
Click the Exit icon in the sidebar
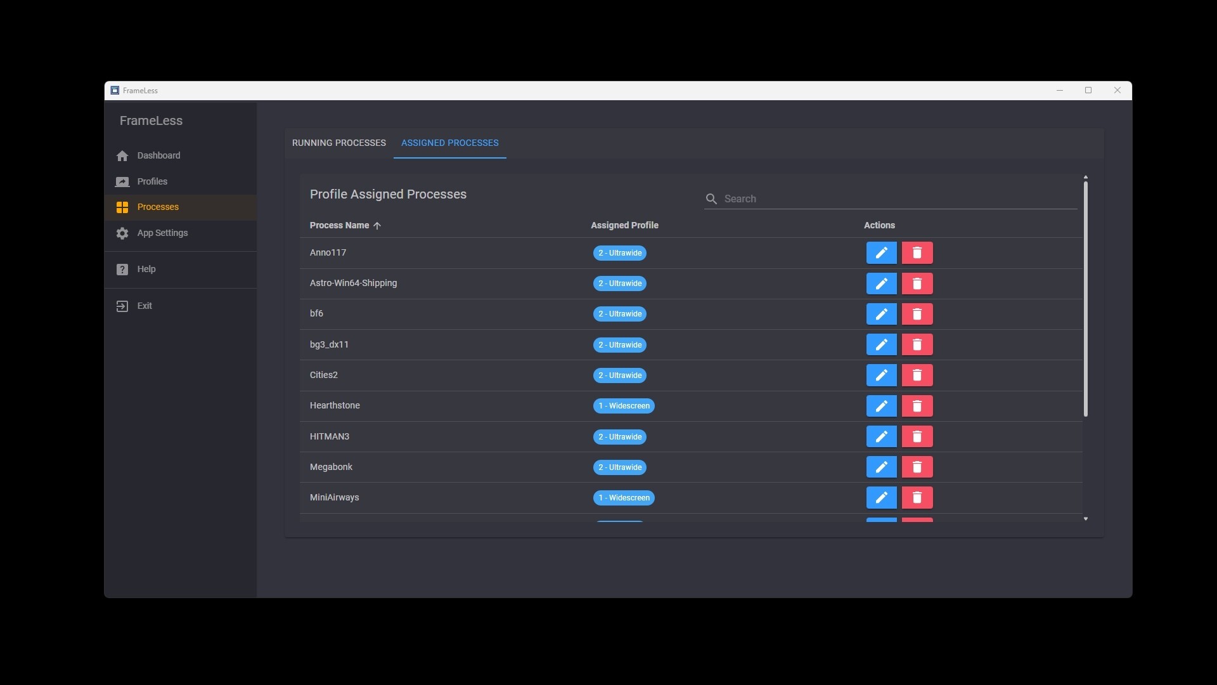point(122,306)
